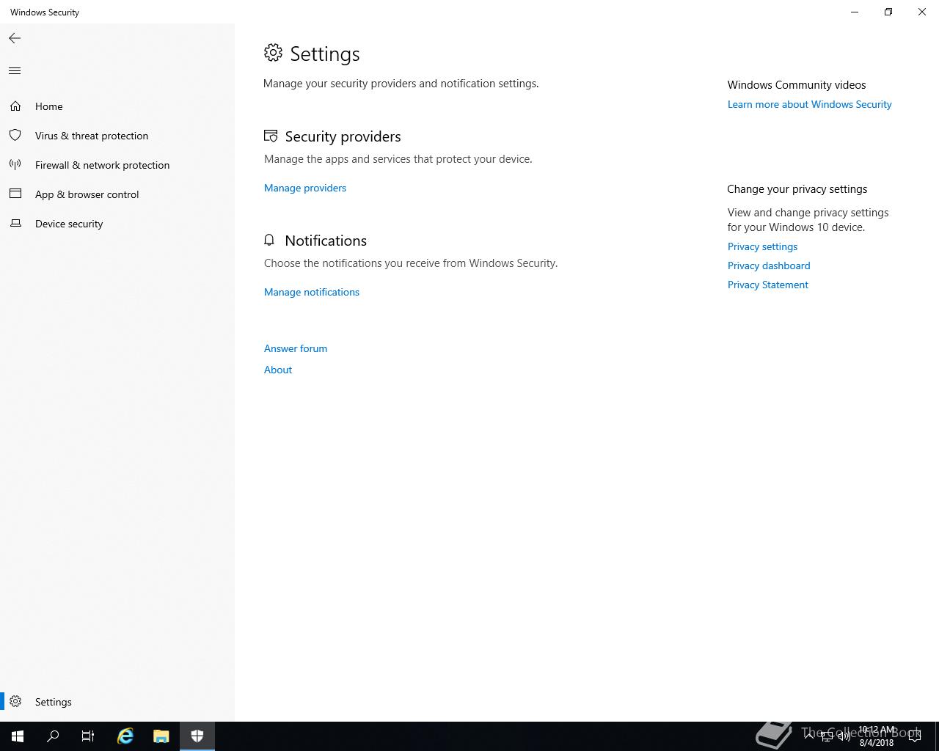This screenshot has height=751, width=939.
Task: Restore down the Windows Security window
Action: coord(888,12)
